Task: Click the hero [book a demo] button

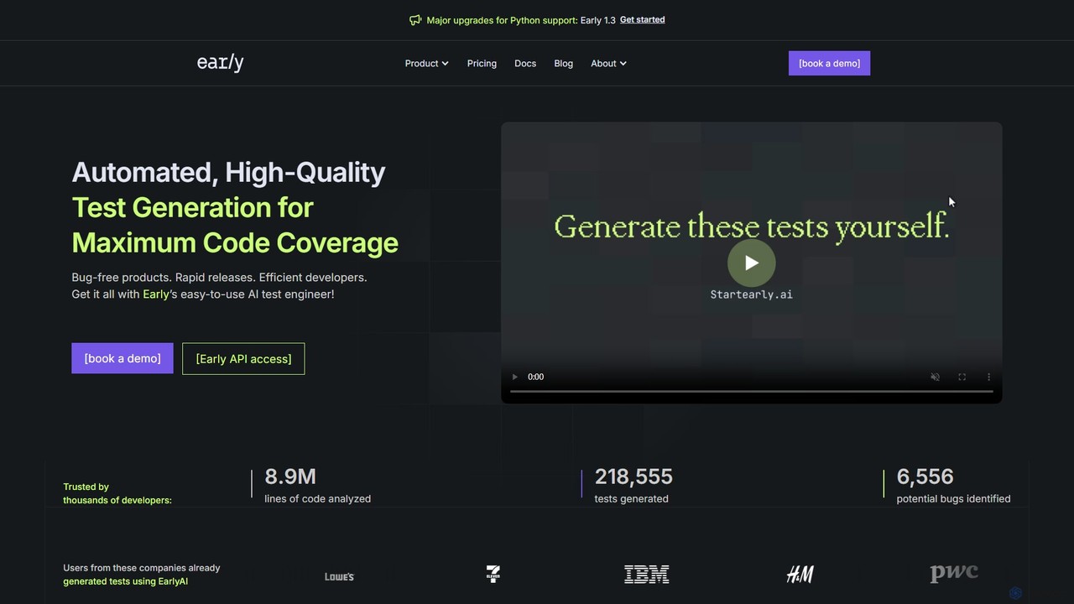Action: [x=123, y=358]
